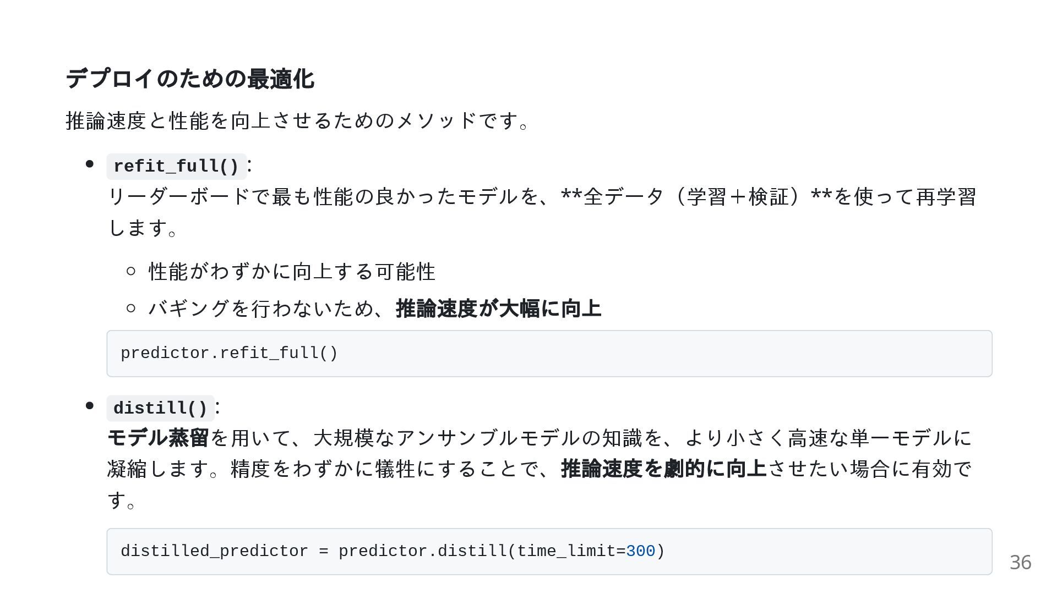Click the bullet dot before distill()

90,406
